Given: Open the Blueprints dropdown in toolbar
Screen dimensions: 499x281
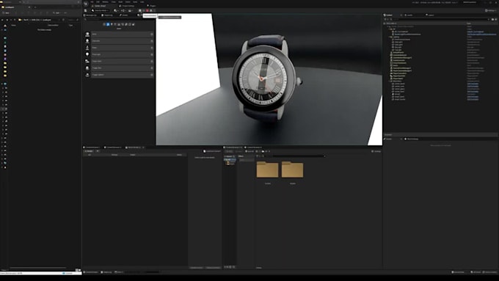Looking at the screenshot, I should coord(123,10).
